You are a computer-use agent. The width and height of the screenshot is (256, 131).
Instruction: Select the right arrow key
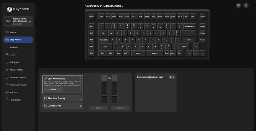click(202, 53)
